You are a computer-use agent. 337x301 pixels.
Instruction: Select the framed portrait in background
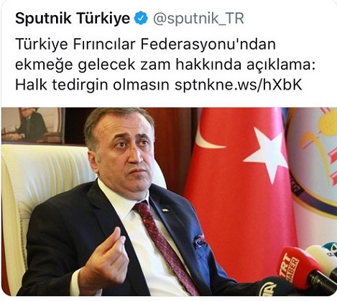(x=33, y=125)
